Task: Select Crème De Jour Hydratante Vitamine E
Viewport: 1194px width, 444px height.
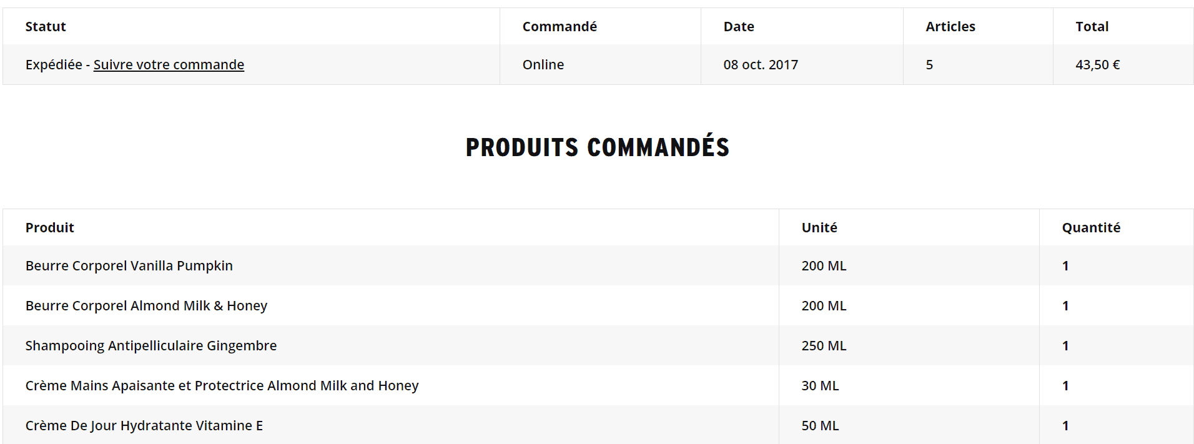Action: coord(144,425)
